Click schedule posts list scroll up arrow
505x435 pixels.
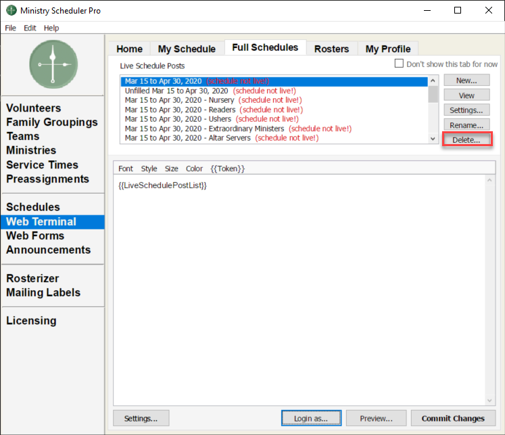tap(433, 81)
